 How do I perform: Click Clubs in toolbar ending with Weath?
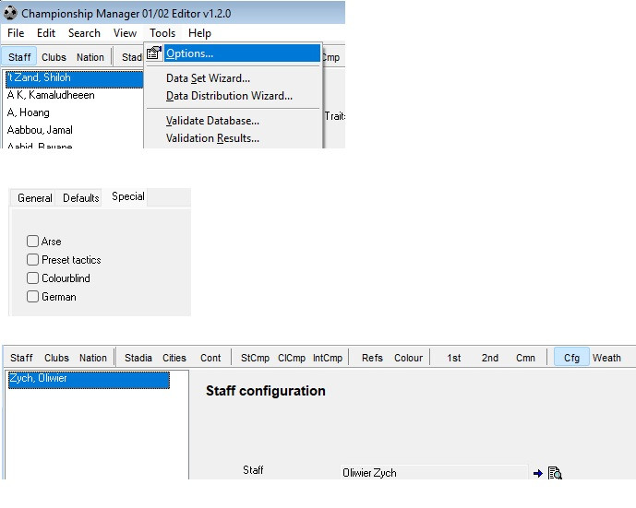click(x=56, y=358)
